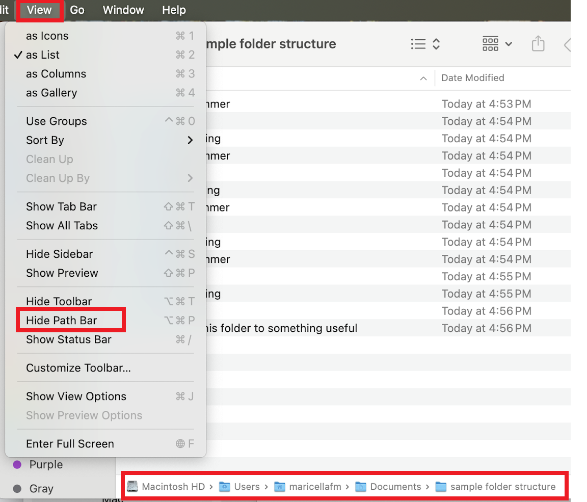Switch to as Gallery view
This screenshot has height=502, width=587.
105,92
